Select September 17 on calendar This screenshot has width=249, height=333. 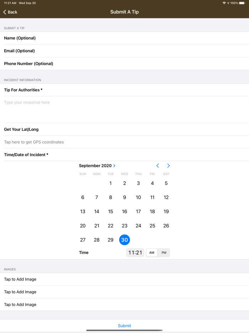point(138,211)
